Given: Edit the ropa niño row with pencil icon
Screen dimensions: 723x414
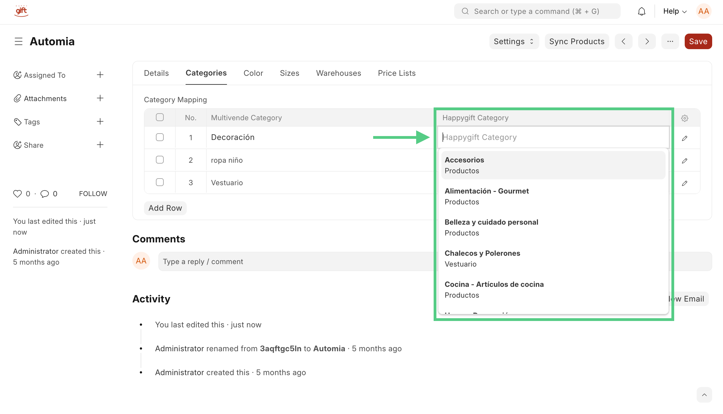Looking at the screenshot, I should pos(685,161).
